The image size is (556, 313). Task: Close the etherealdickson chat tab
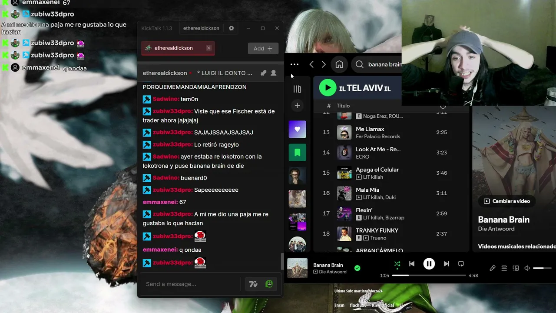pos(208,48)
